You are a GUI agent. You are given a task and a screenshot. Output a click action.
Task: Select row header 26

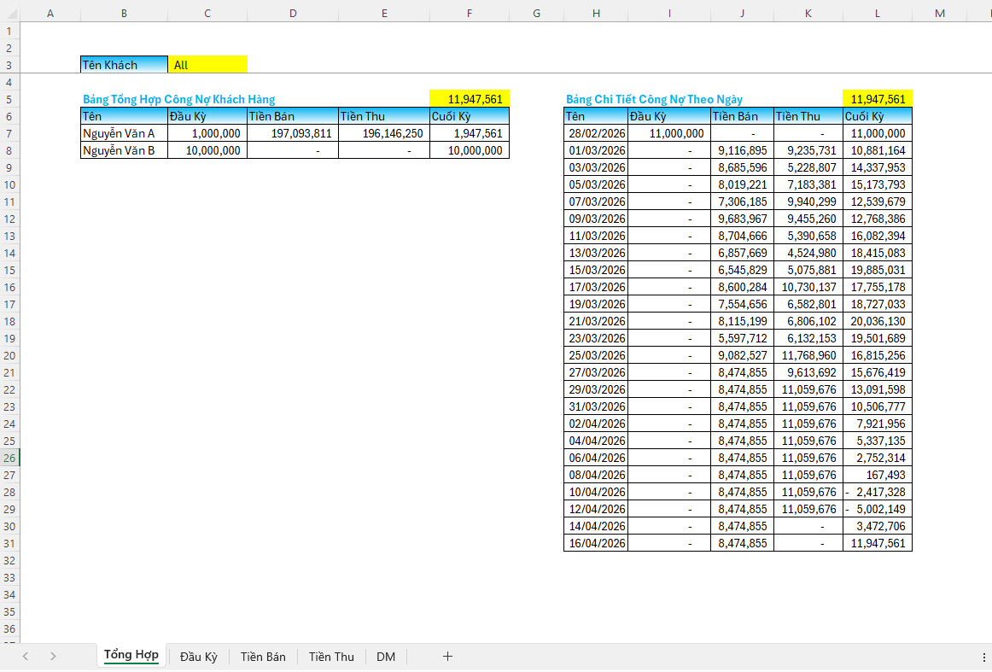[9, 458]
